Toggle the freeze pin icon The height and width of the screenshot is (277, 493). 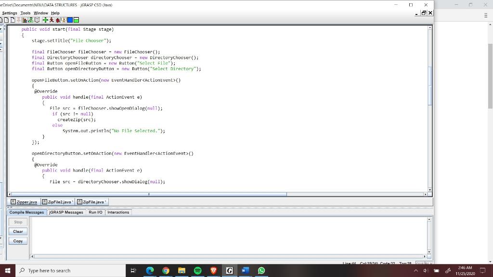coord(19,20)
